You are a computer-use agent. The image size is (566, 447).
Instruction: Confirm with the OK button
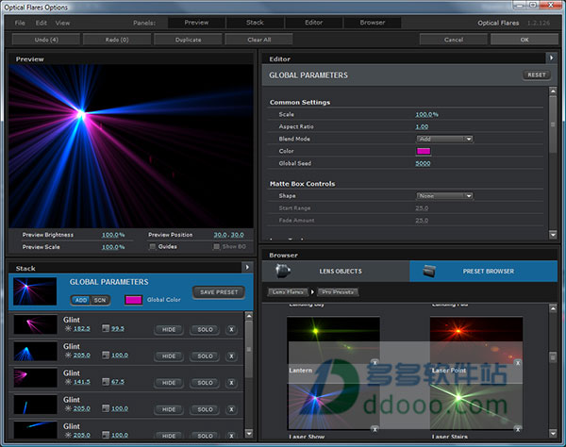[x=524, y=40]
